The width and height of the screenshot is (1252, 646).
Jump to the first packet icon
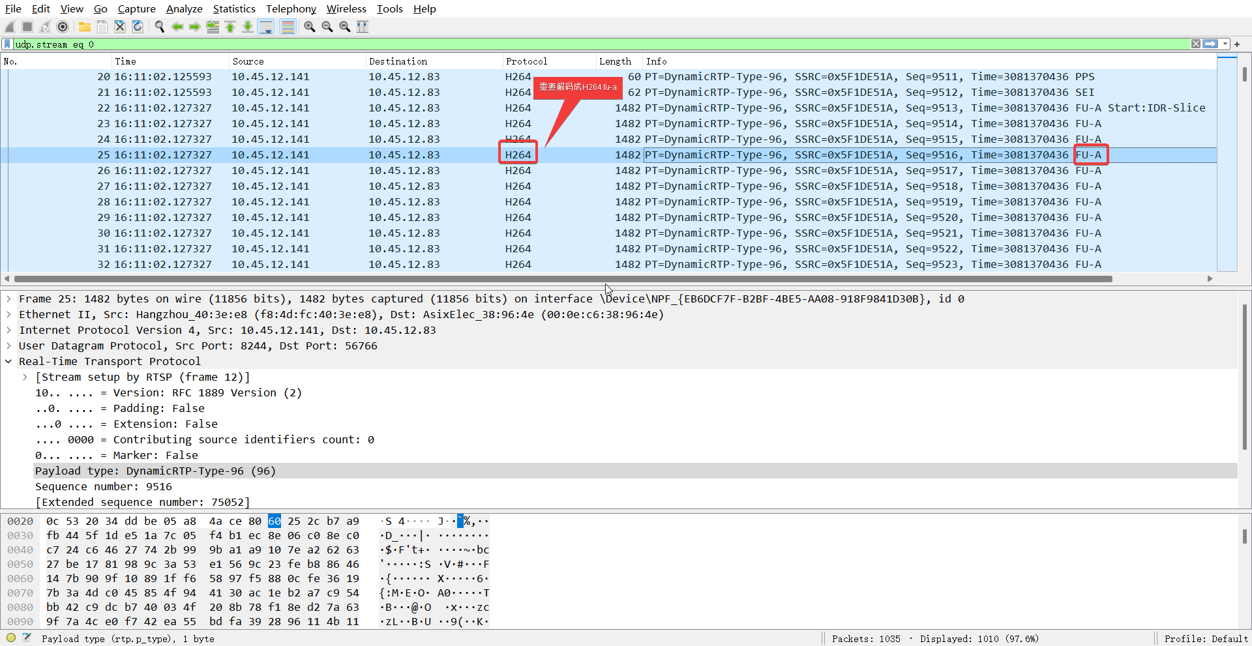tap(230, 27)
